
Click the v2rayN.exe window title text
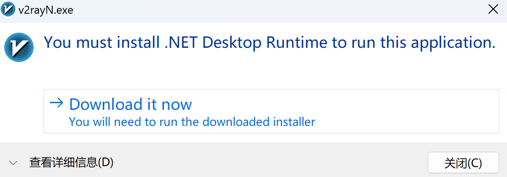pos(46,10)
